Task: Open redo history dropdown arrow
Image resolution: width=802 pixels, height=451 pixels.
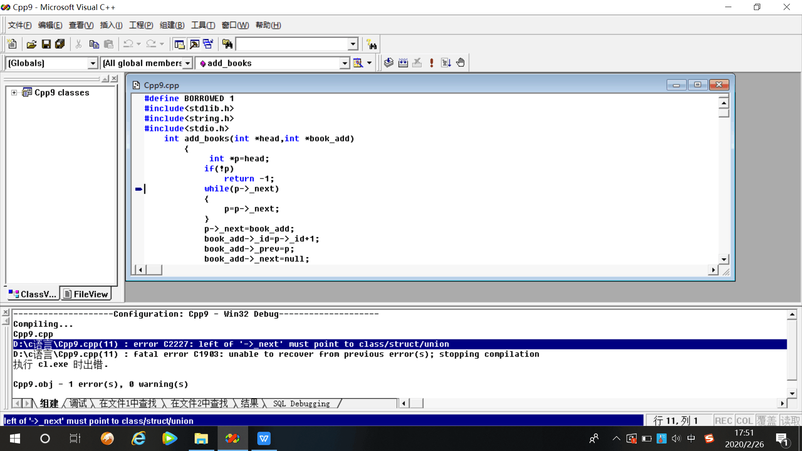Action: coord(162,44)
